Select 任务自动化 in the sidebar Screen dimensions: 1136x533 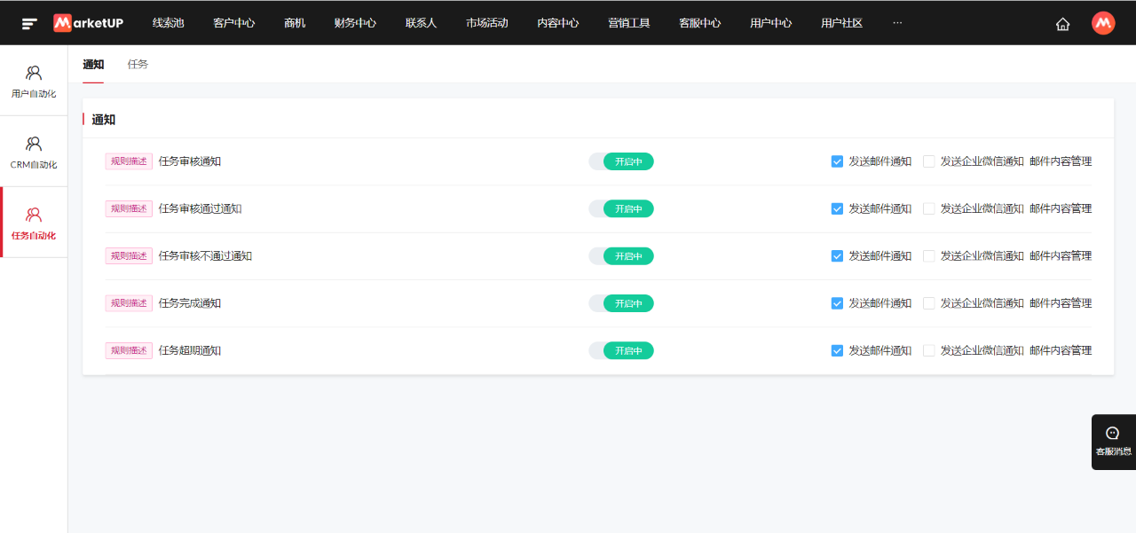click(x=34, y=223)
